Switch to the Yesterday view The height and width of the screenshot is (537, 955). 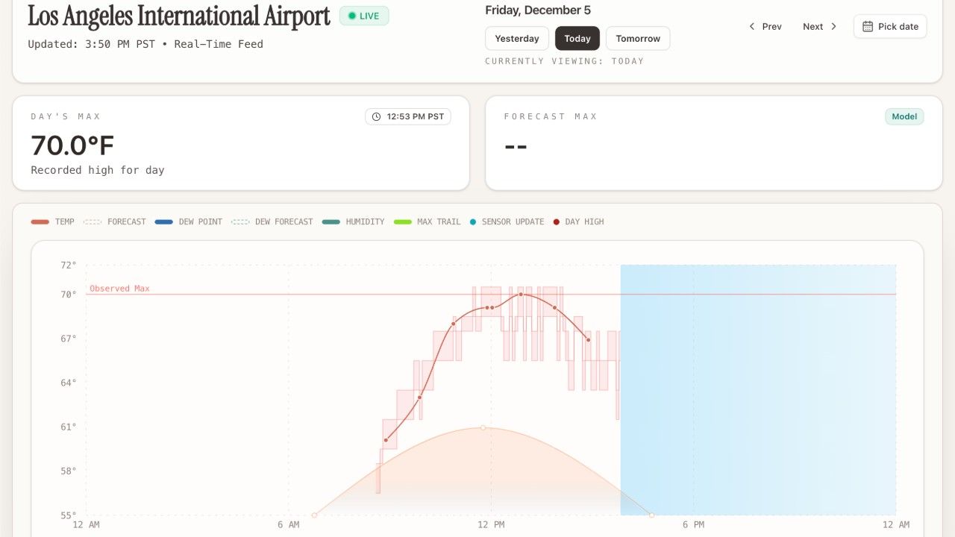(517, 39)
